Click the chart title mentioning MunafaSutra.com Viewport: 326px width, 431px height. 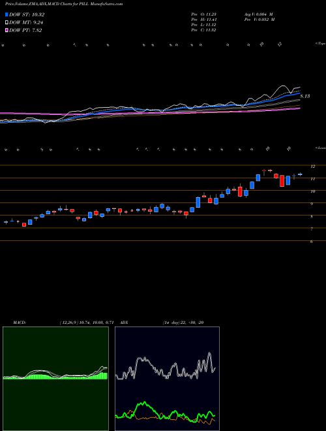click(x=64, y=4)
